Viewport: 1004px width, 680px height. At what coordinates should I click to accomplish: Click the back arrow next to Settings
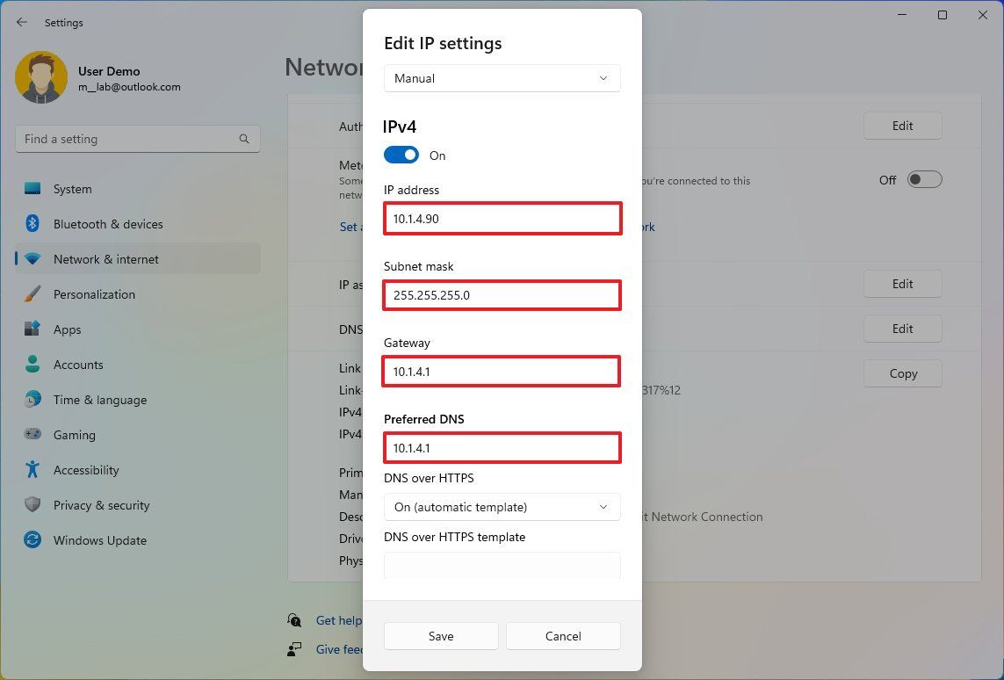[x=22, y=23]
